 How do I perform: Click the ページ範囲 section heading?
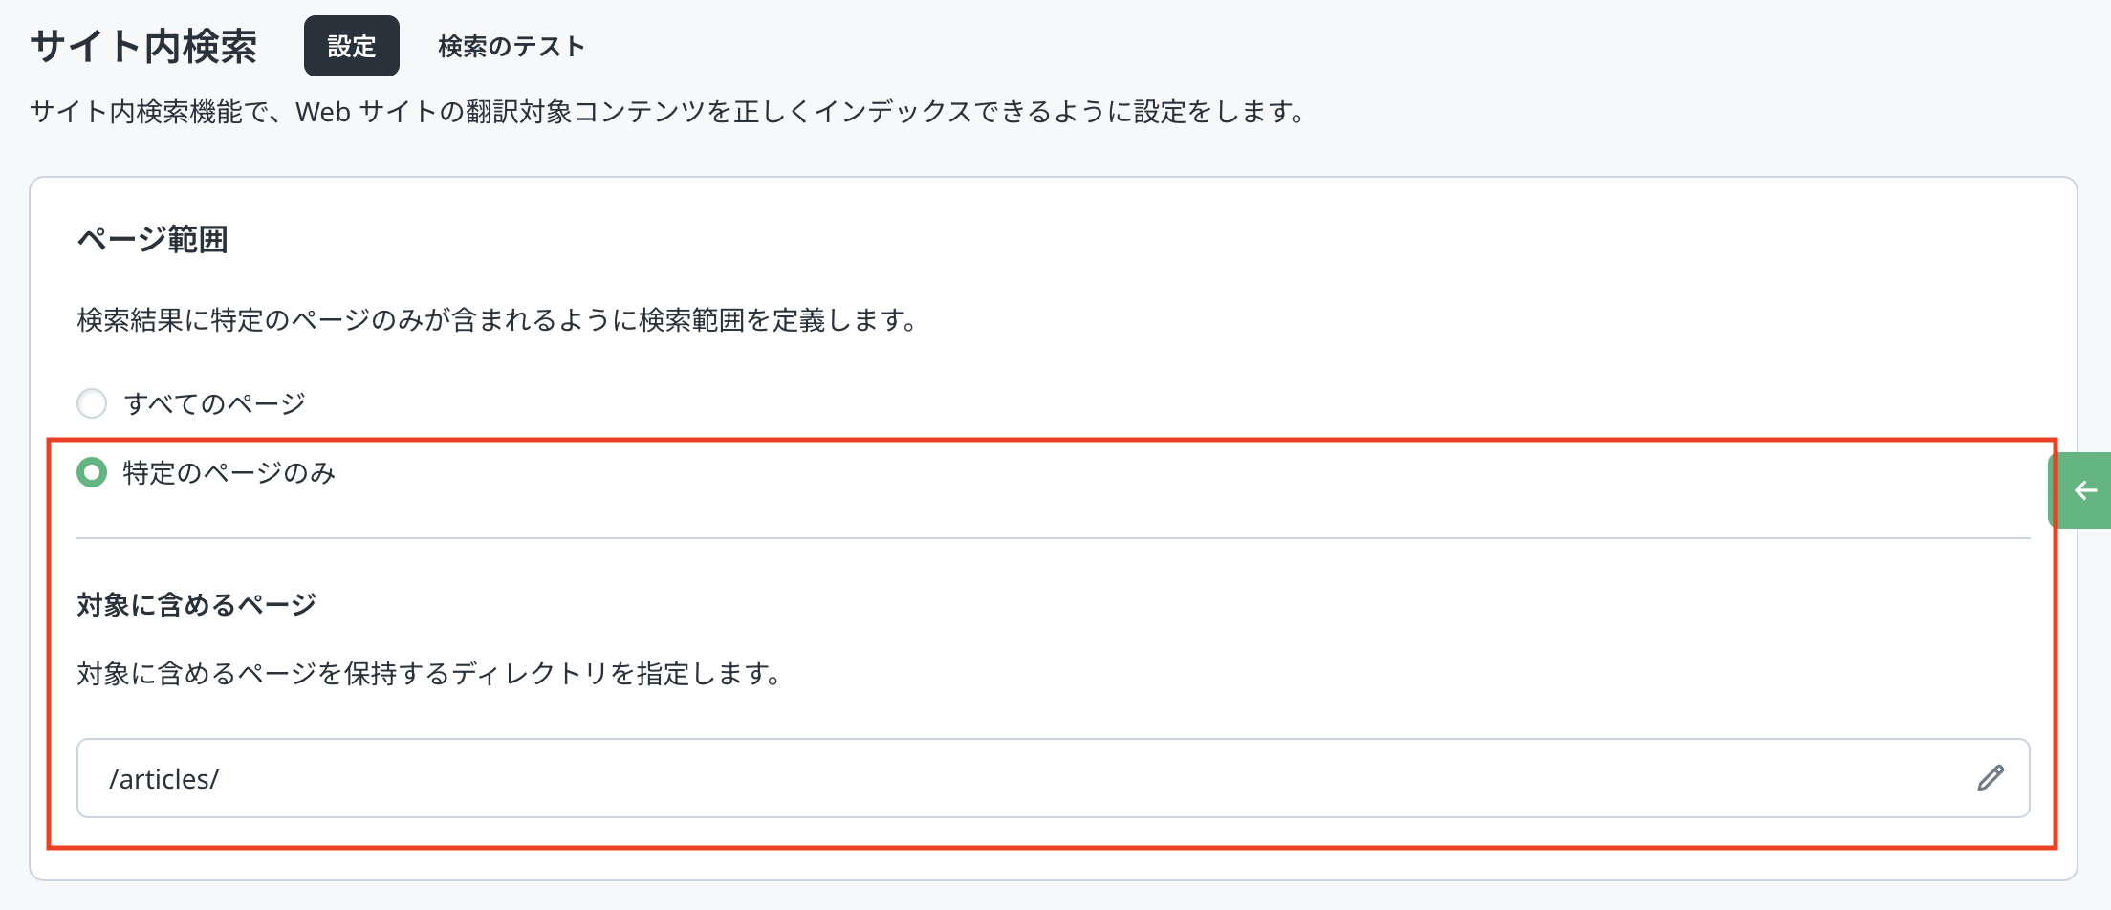pyautogui.click(x=152, y=239)
